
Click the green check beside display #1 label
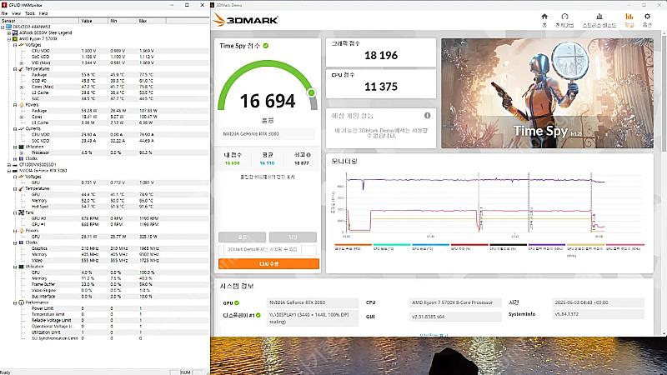pos(258,315)
